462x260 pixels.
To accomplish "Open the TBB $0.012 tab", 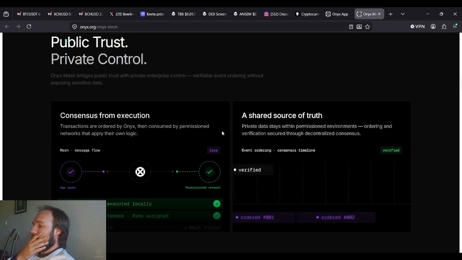I will [184, 14].
